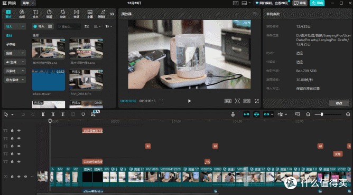Open the media filter dropdown
353x195 pixels.
[x=108, y=26]
